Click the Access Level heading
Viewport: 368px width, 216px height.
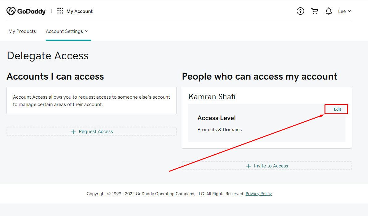[217, 118]
